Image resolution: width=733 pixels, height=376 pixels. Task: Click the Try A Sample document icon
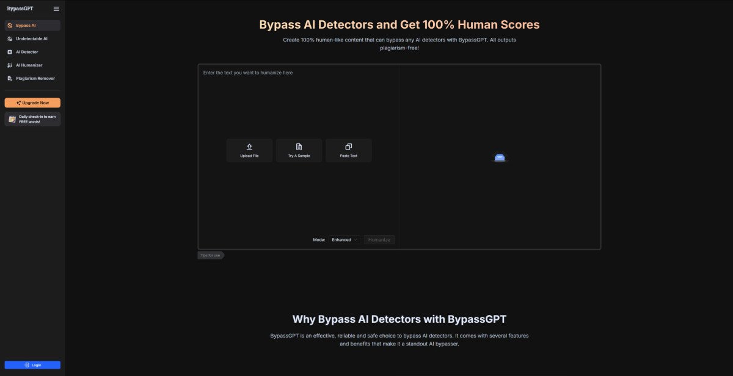(299, 146)
